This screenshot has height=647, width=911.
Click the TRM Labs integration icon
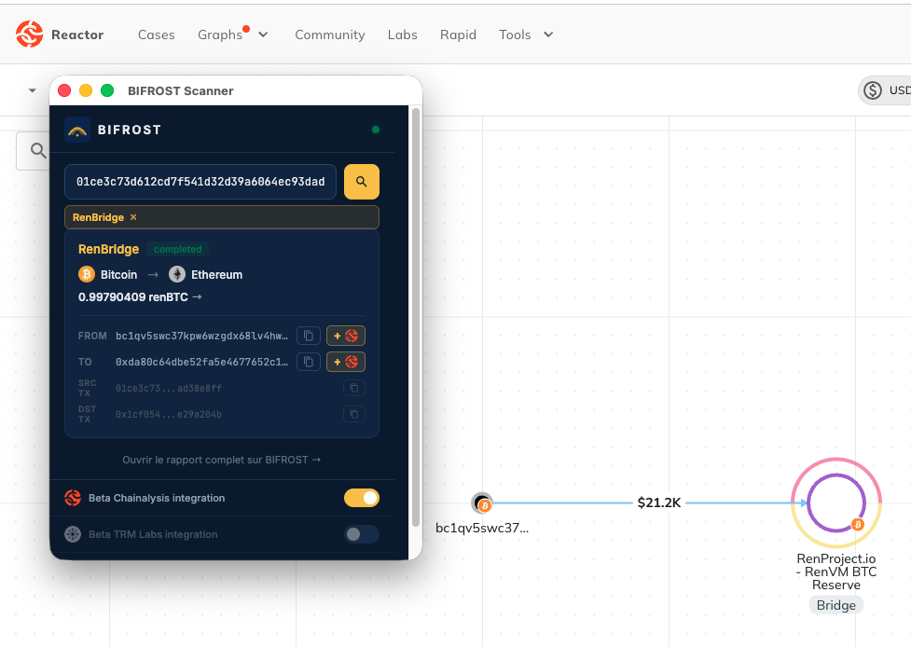click(73, 534)
